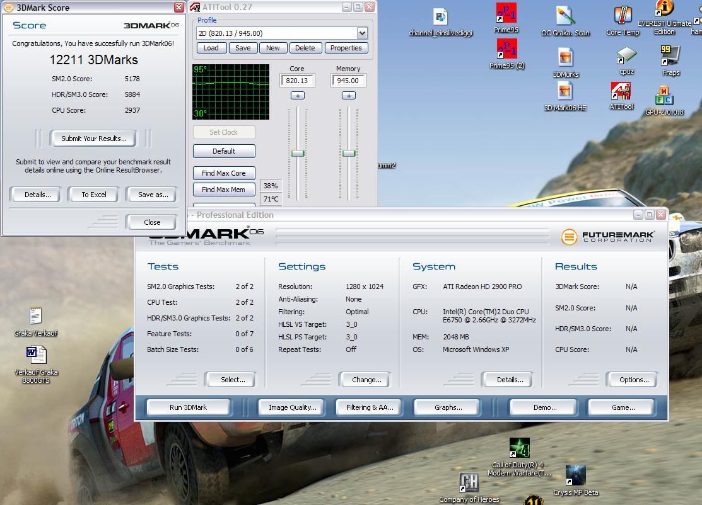Click the 12211 3DMarks score text

click(x=93, y=60)
